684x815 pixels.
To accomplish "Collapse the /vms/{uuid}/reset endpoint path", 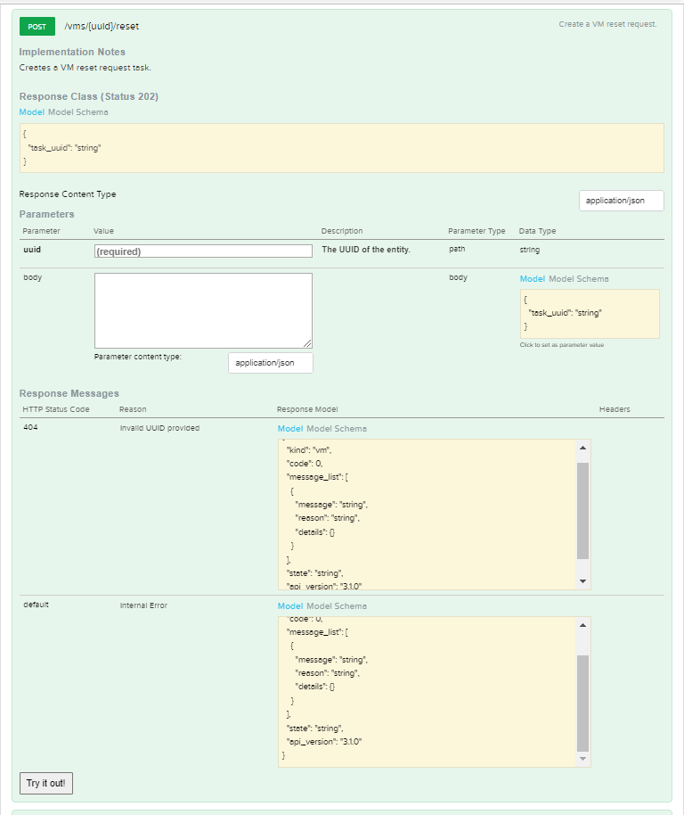I will click(x=102, y=26).
